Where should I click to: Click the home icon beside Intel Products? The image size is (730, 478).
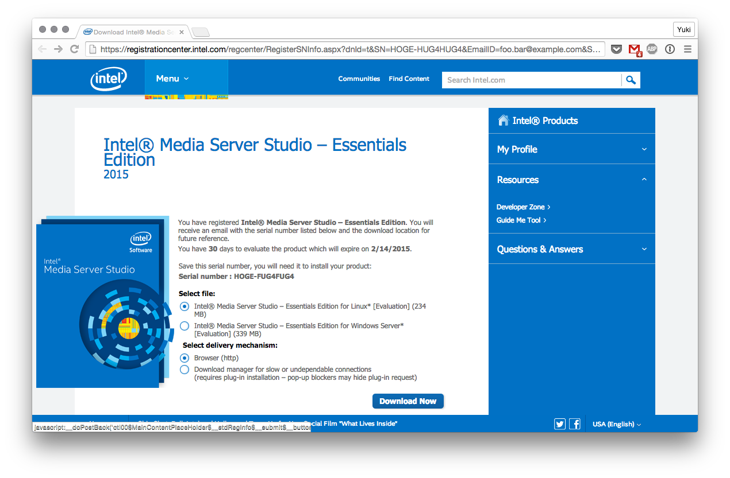(x=503, y=120)
